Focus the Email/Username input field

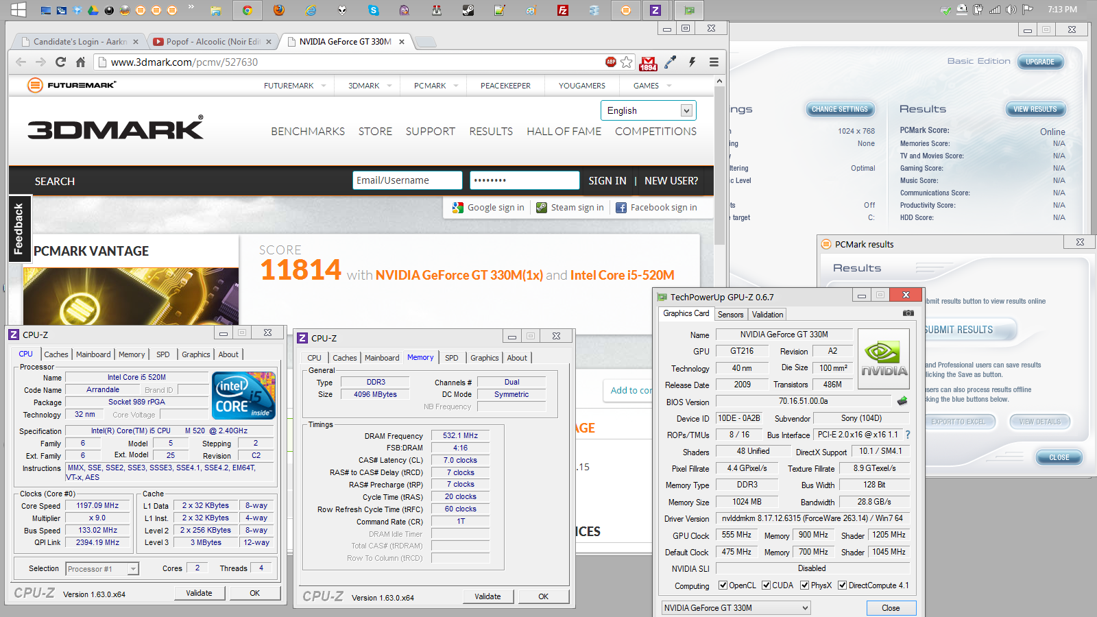click(407, 180)
